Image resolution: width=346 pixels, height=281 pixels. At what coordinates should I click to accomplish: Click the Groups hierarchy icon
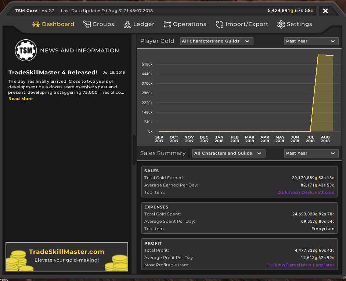pos(87,24)
